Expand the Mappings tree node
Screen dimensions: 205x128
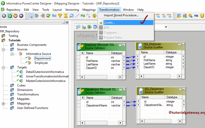pos(3,104)
